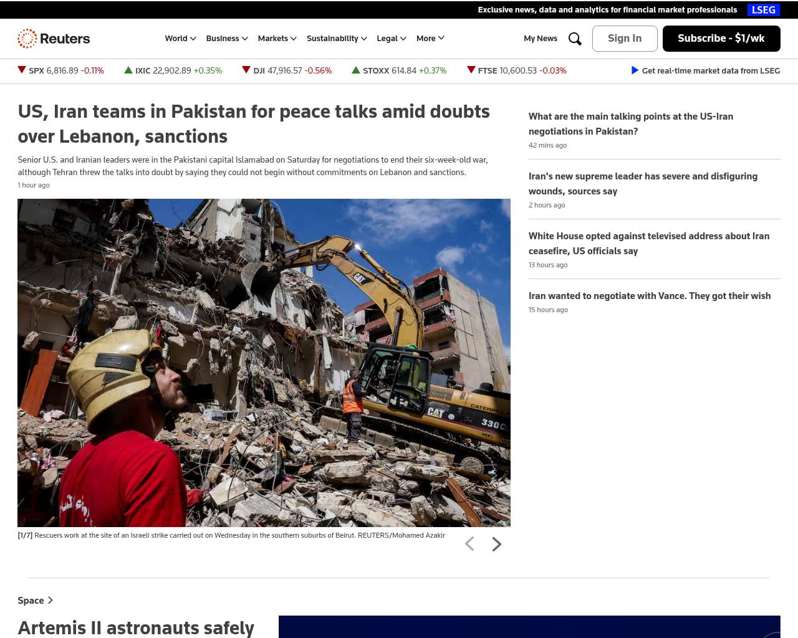This screenshot has height=638, width=798.
Task: Click Subscribe - $1/wk button
Action: (721, 39)
